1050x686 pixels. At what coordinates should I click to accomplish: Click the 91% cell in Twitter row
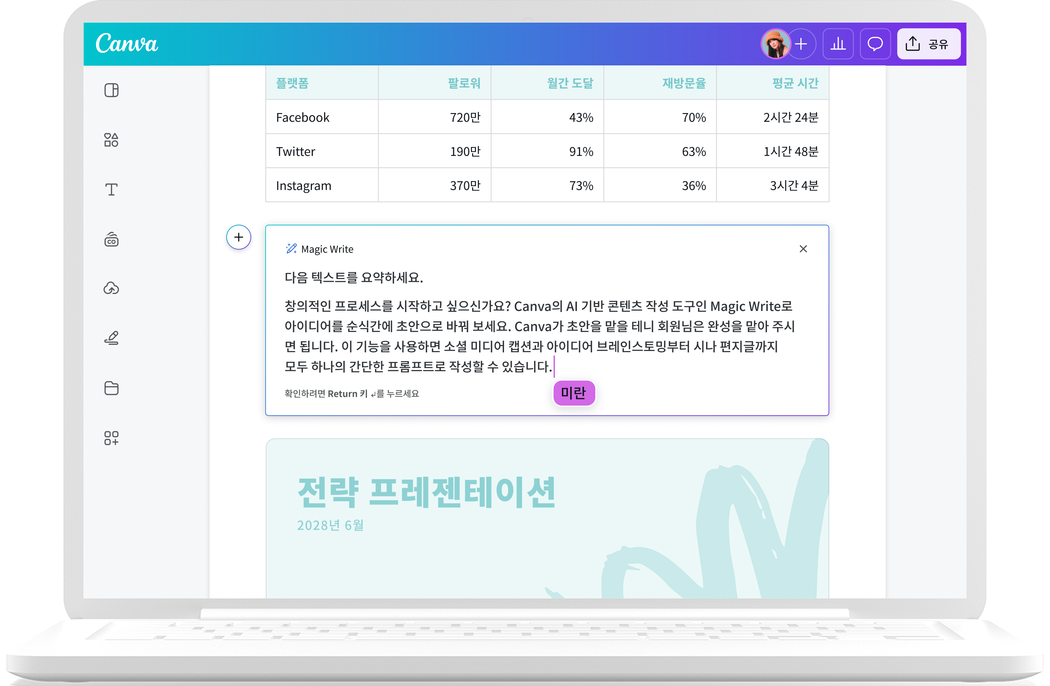[547, 151]
